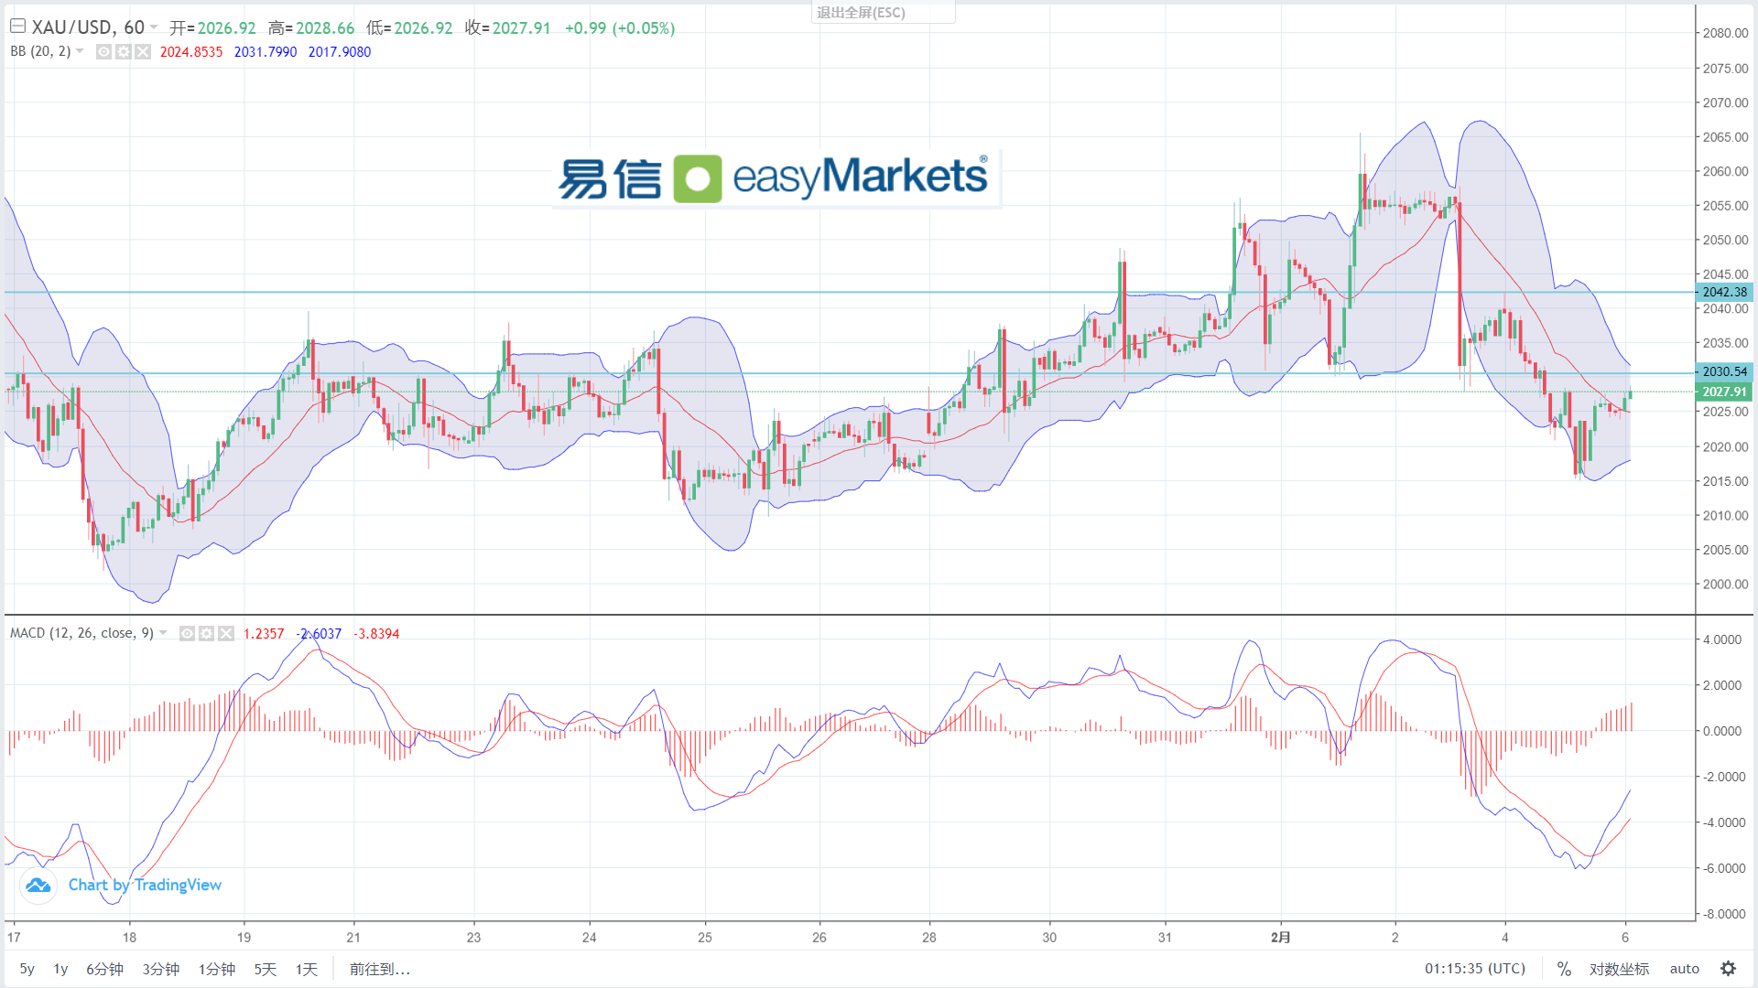Click the -8.0000 MACD axis label

pos(1722,914)
